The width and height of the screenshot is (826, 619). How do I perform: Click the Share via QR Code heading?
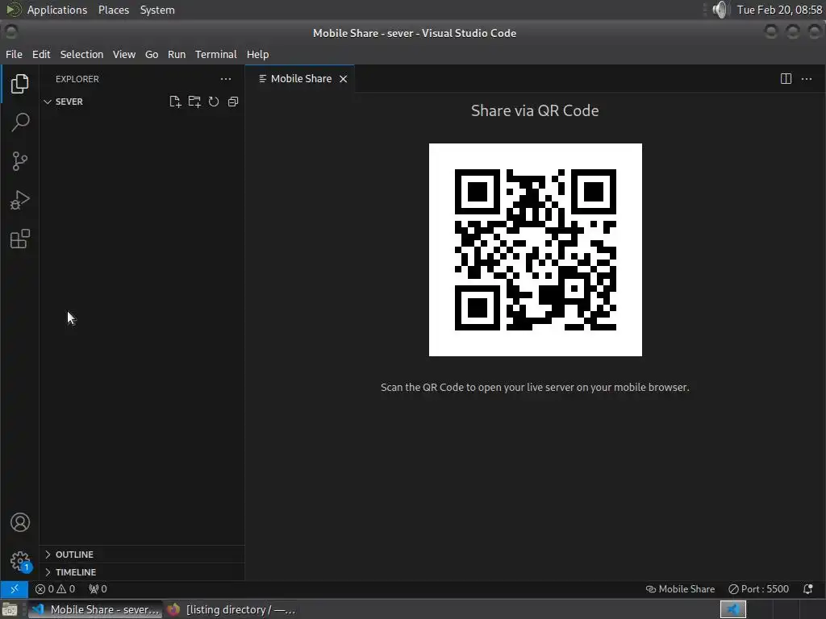coord(535,110)
